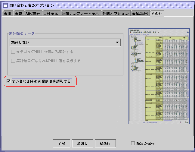Expand the 集計しない dropdown arrow
This screenshot has width=195, height=152.
(x=117, y=43)
